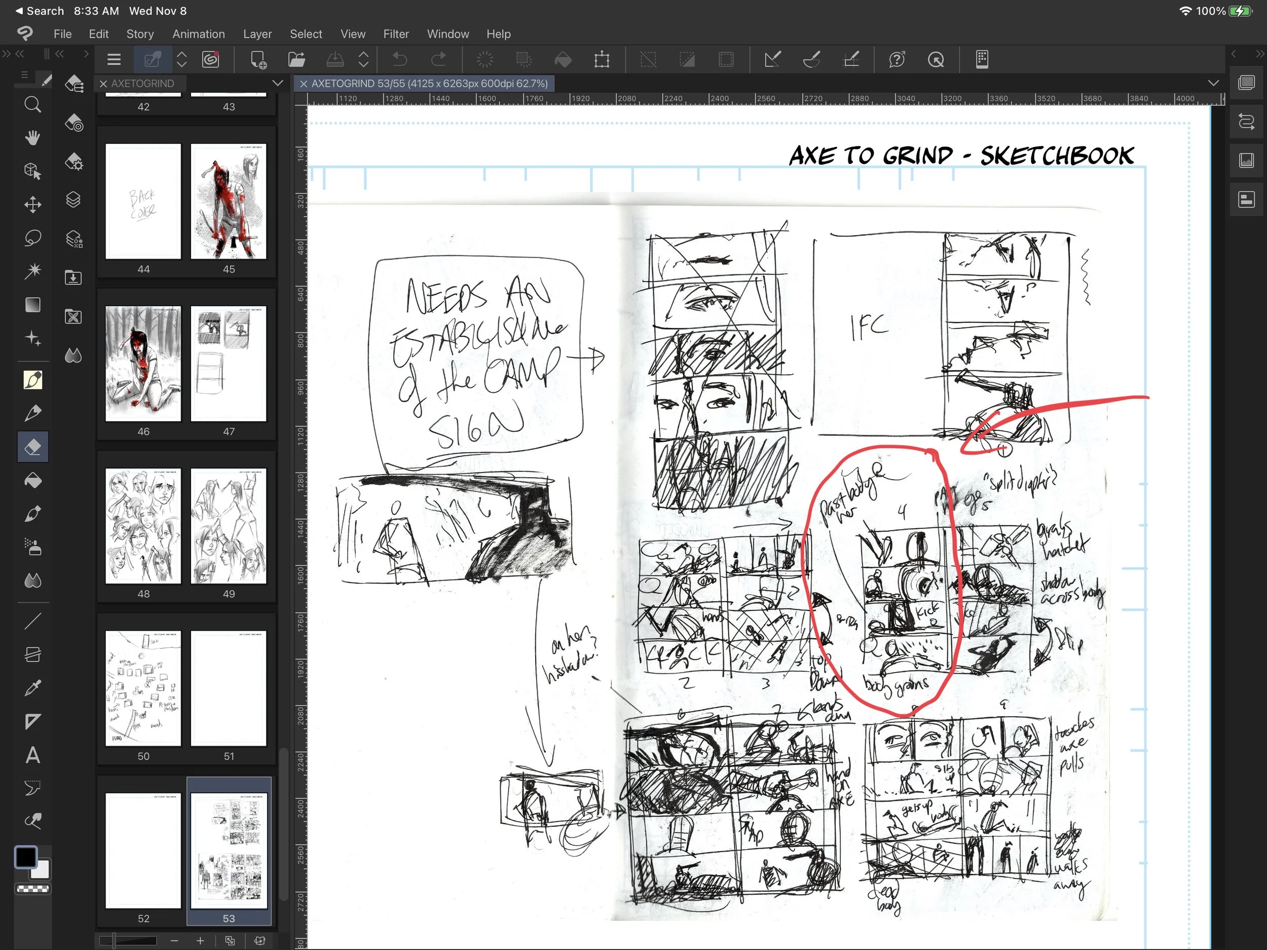Open the CLIP STUDIO launcher icon

pos(210,60)
